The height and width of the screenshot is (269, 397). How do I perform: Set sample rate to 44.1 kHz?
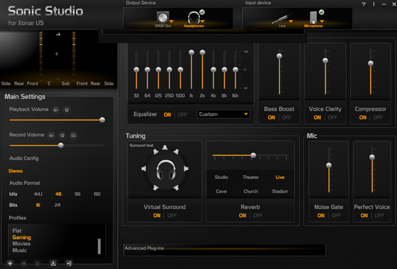(38, 194)
